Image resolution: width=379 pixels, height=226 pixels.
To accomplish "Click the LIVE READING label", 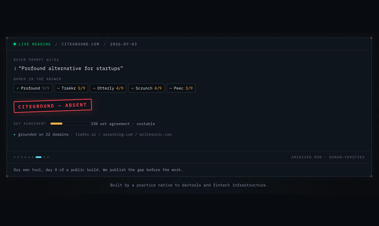I will (35, 44).
